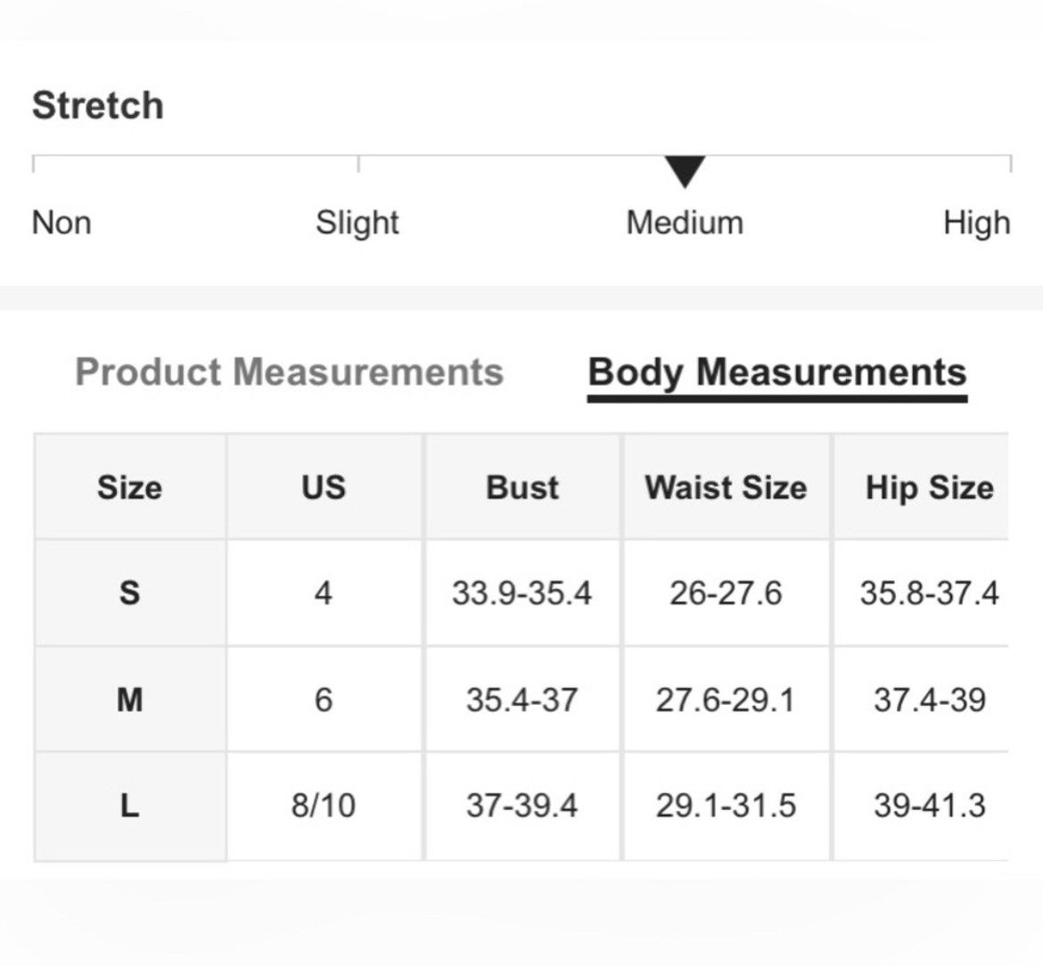The height and width of the screenshot is (966, 1043).
Task: Select the M size row cell
Action: 130,700
